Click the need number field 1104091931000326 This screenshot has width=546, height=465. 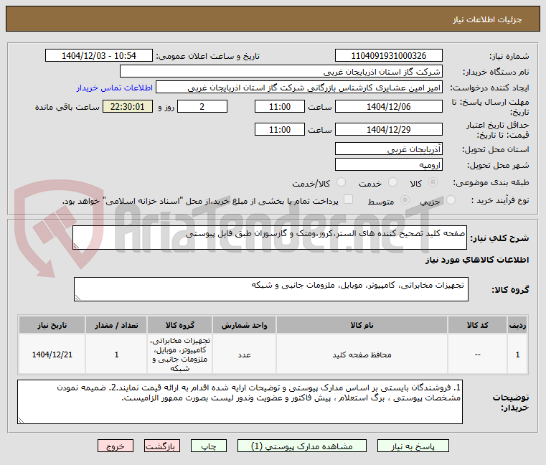pos(389,56)
